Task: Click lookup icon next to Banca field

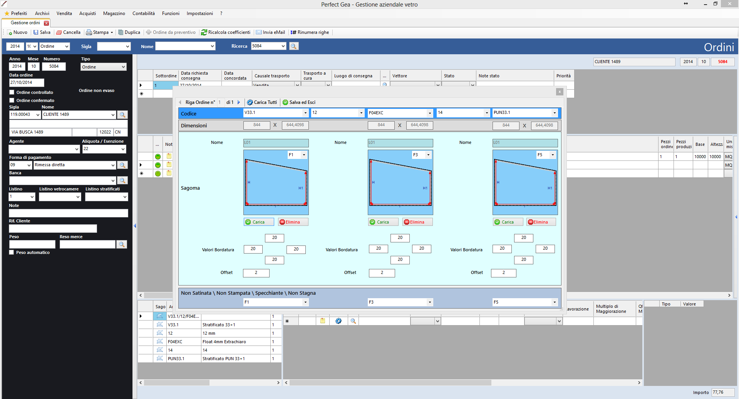Action: (x=122, y=180)
